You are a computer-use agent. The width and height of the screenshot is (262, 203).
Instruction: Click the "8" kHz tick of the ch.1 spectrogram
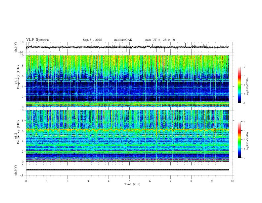pos(23,66)
